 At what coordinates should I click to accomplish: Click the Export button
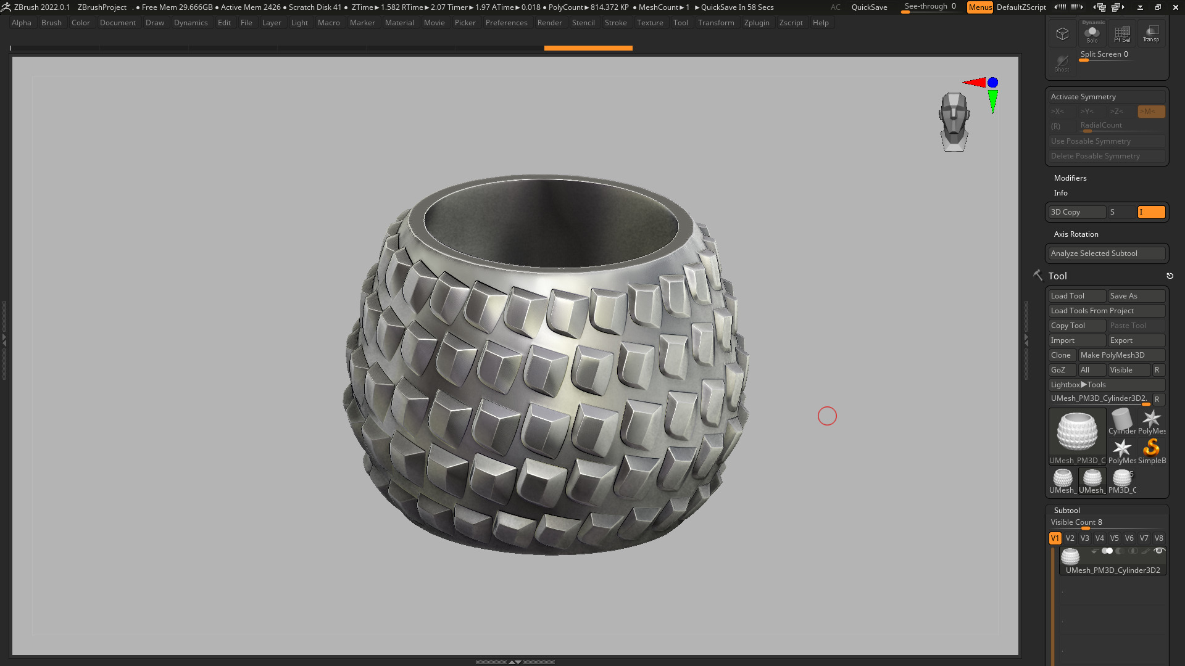[1137, 340]
